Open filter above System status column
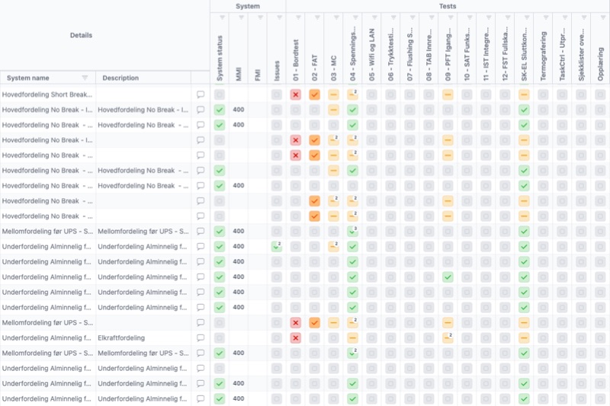Screen dimensions: 610x406 [x=222, y=18]
